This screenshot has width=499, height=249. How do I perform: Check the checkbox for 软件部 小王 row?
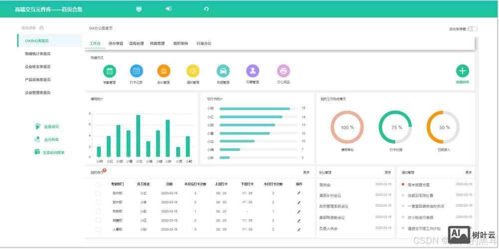98,193
